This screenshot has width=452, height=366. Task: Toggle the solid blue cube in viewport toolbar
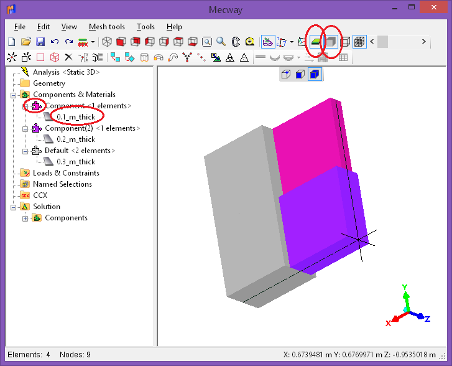point(315,74)
